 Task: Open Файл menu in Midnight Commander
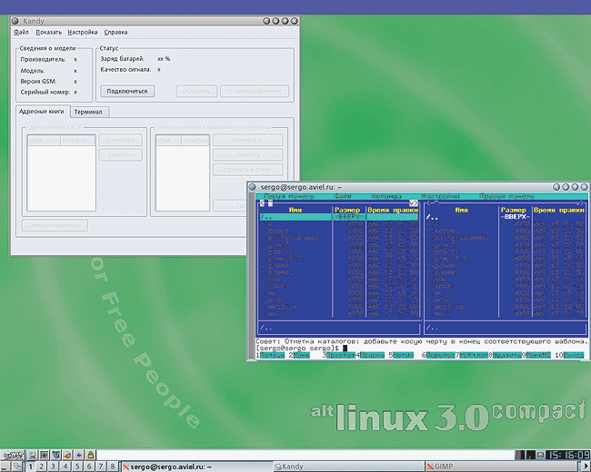[343, 196]
